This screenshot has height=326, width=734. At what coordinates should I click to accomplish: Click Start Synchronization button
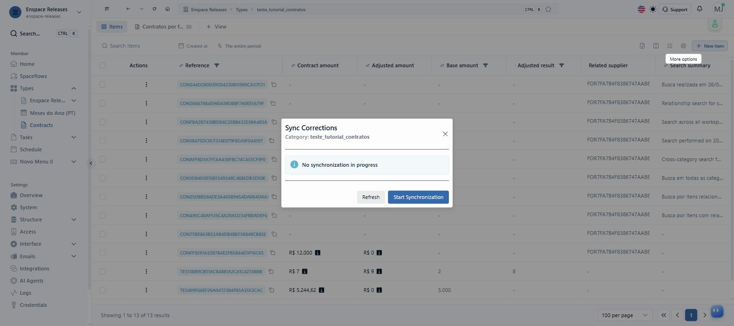(418, 197)
